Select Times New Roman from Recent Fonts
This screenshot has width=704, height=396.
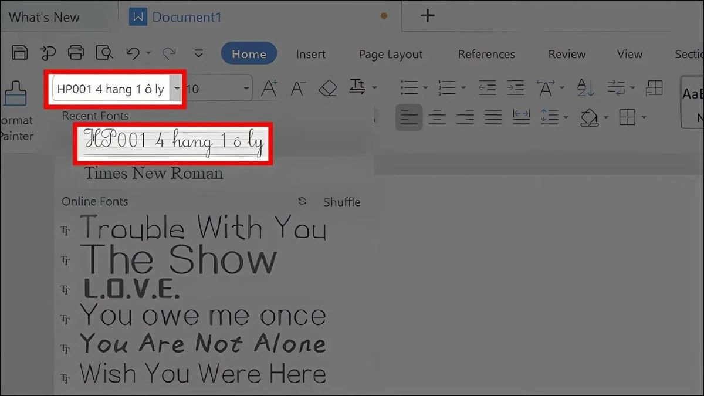click(154, 173)
